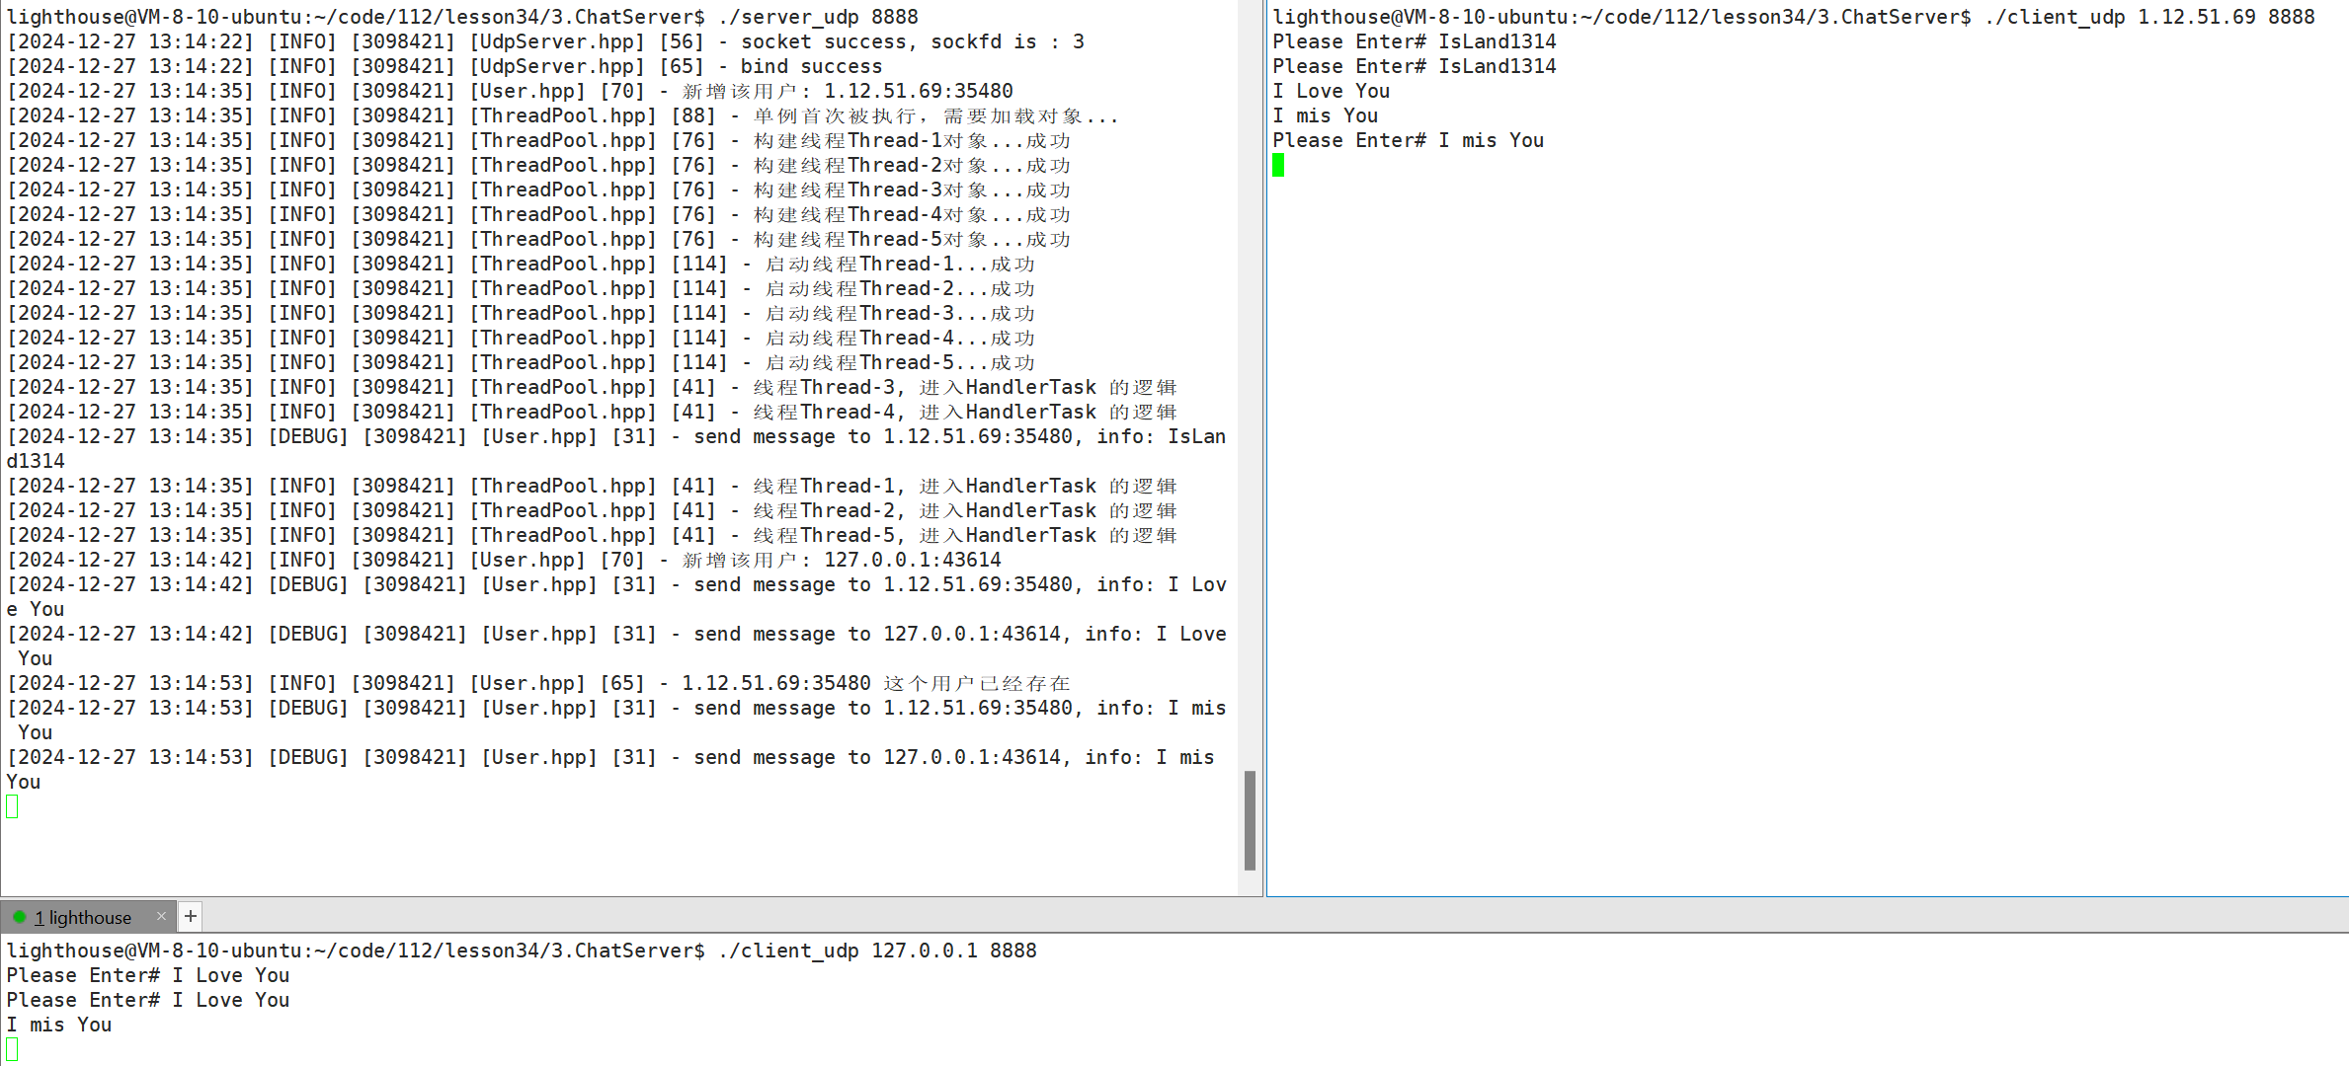
Task: Click the 'bind success' log line
Action: tap(810, 66)
